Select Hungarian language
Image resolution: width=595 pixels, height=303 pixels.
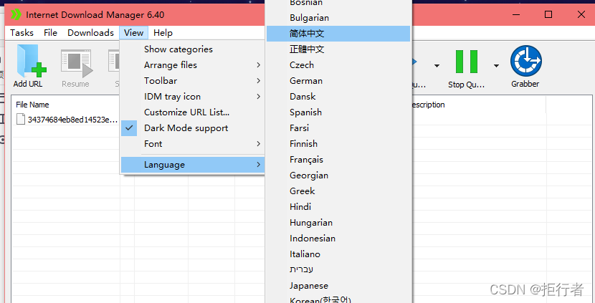338,223
